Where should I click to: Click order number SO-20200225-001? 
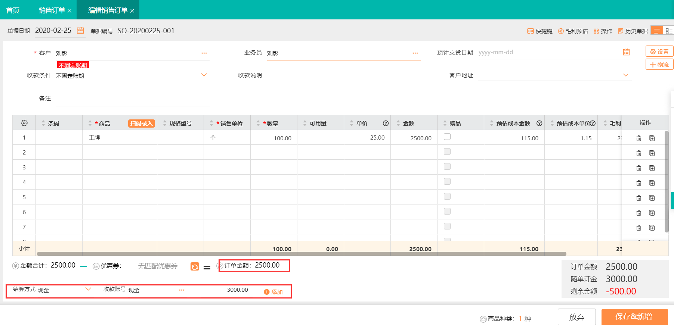tap(146, 31)
